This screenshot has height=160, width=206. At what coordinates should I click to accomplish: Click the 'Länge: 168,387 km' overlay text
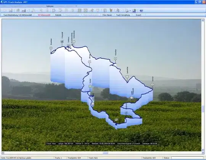click(66, 144)
